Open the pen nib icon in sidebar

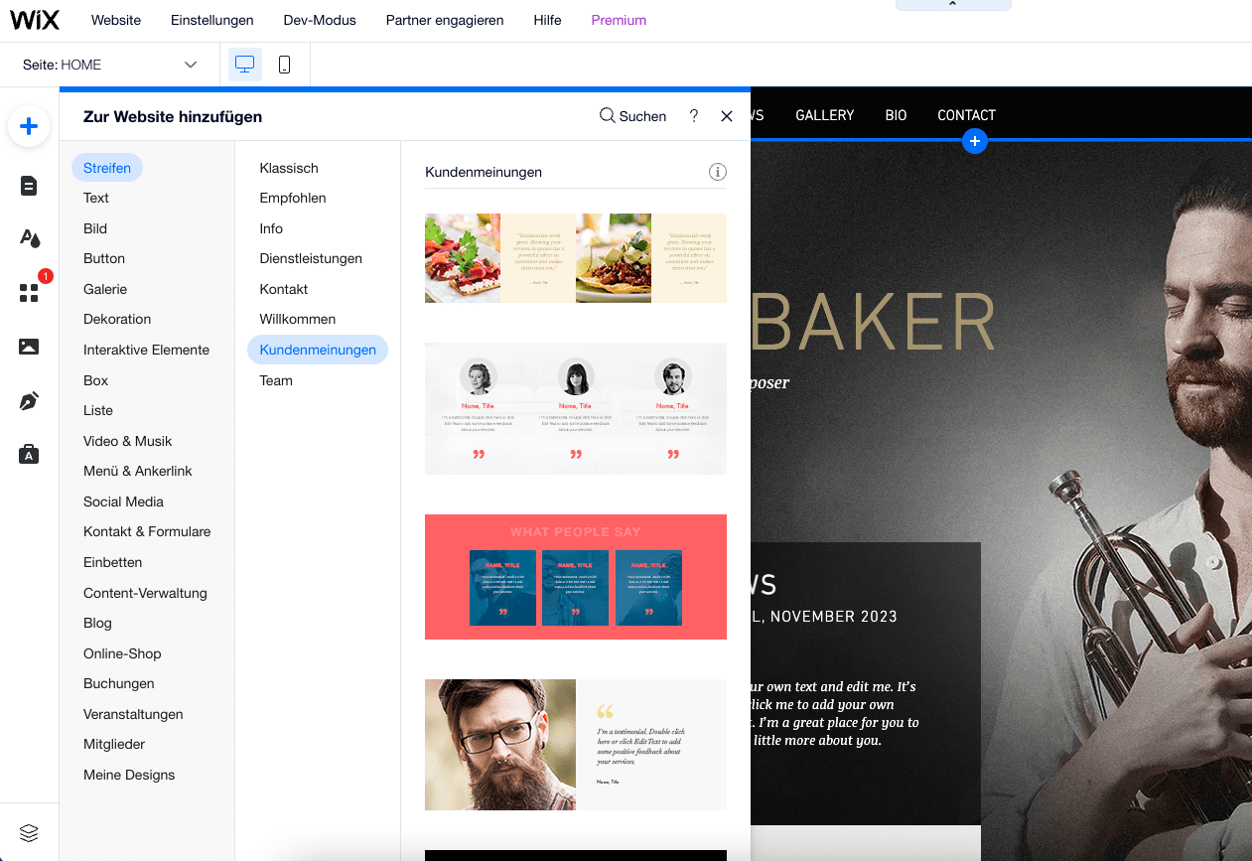(x=29, y=401)
